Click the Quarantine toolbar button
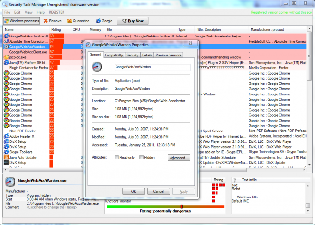 click(x=78, y=21)
